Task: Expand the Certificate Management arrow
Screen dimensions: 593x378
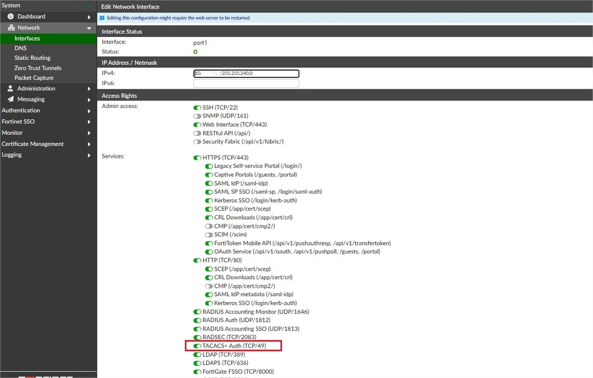Action: tap(89, 144)
